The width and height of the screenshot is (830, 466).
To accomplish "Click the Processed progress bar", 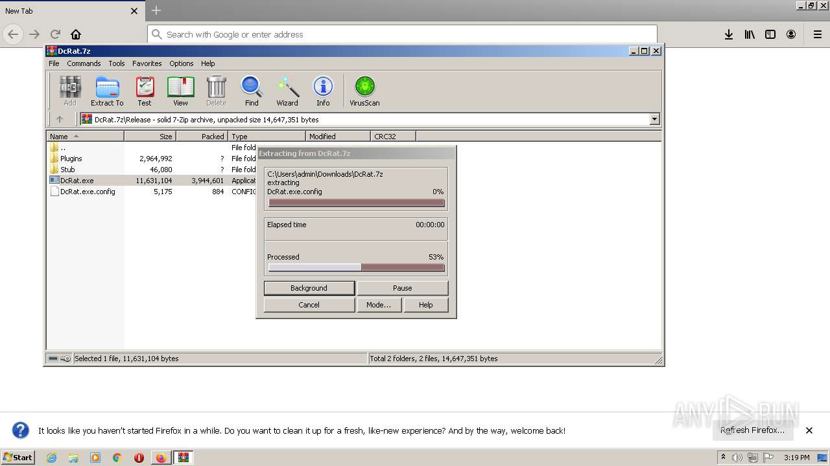I will 356,267.
